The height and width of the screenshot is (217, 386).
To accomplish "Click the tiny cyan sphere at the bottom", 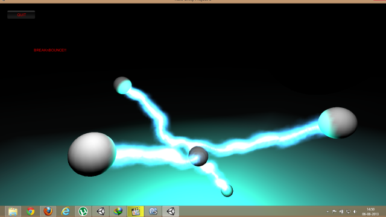I will pos(227,190).
